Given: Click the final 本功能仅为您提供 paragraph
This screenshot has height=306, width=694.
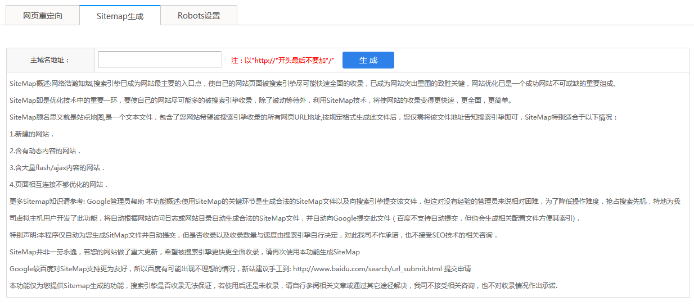Looking at the screenshot, I should (x=283, y=286).
